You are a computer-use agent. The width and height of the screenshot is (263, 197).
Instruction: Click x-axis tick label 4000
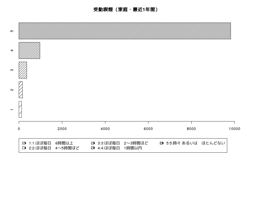tap(105, 129)
